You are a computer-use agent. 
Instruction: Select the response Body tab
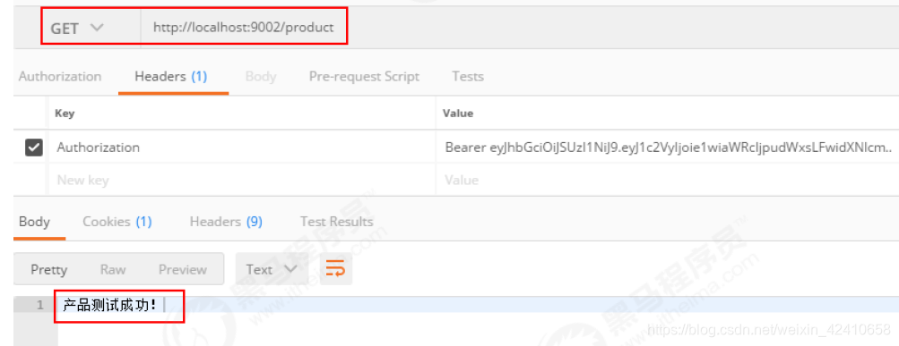pos(34,222)
